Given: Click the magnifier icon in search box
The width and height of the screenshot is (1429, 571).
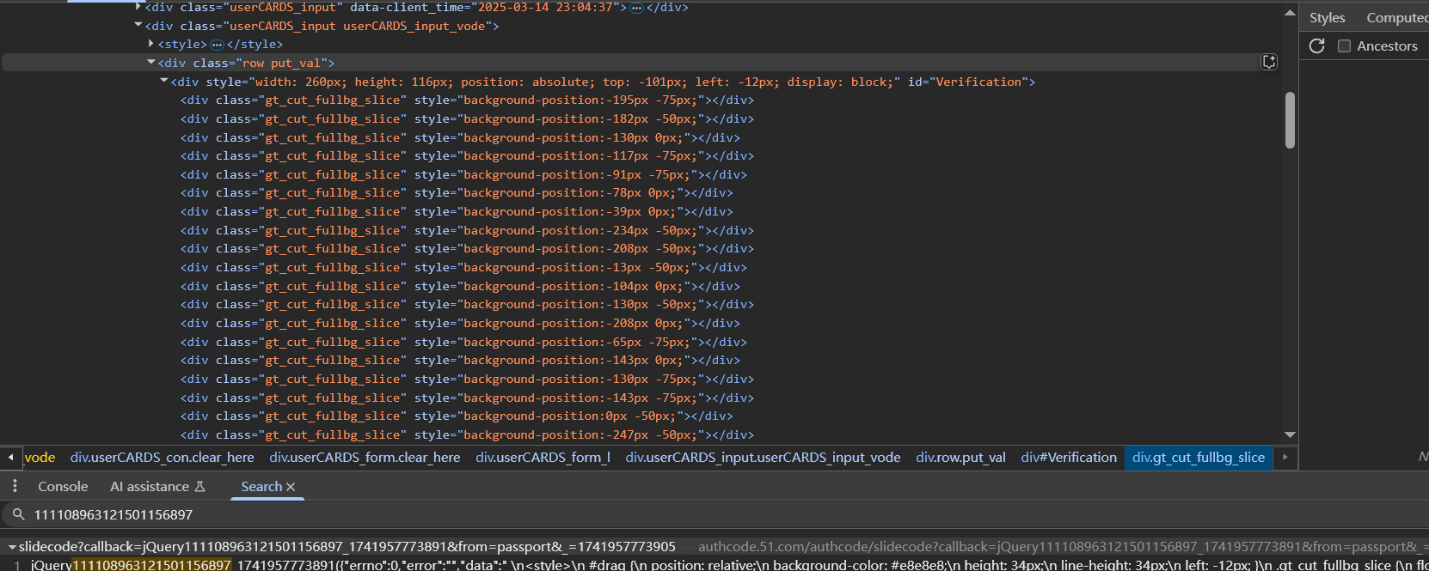Looking at the screenshot, I should (x=18, y=514).
